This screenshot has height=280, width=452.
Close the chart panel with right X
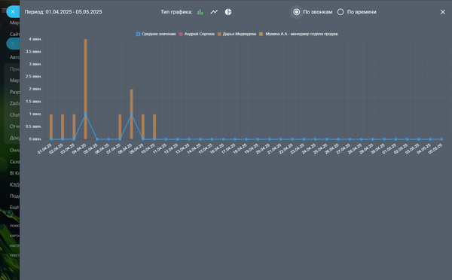443,12
